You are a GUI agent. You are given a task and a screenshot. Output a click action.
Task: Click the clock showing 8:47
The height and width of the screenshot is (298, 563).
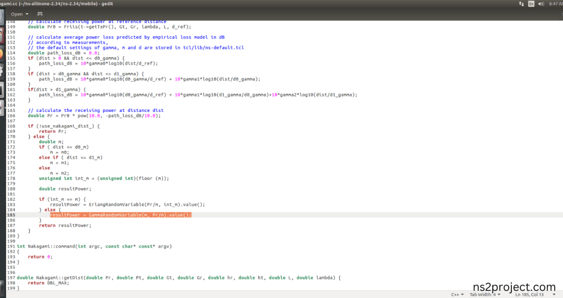pyautogui.click(x=556, y=4)
